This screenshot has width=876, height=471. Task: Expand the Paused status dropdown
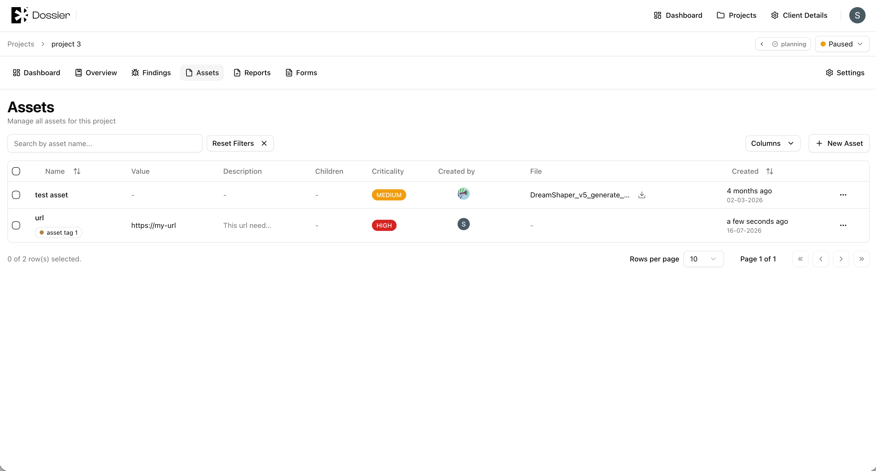[x=842, y=44]
